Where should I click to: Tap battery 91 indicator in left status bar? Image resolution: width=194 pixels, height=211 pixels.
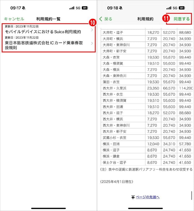(85, 8)
